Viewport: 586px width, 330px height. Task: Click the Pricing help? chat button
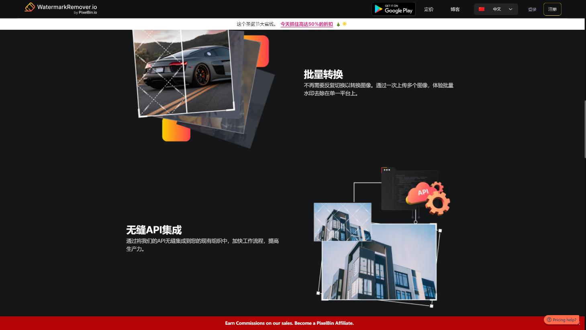561,320
